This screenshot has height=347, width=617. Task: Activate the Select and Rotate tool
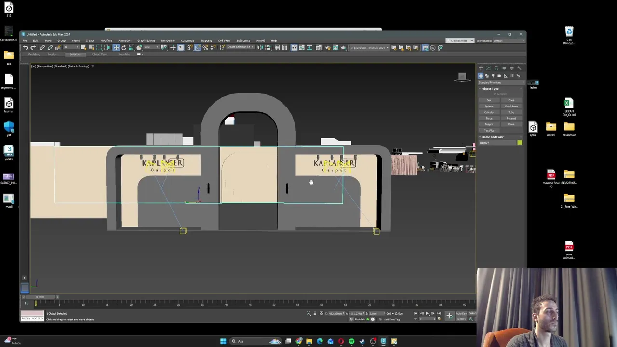(124, 48)
